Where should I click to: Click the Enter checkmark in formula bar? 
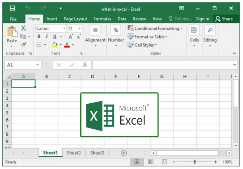[72, 65]
